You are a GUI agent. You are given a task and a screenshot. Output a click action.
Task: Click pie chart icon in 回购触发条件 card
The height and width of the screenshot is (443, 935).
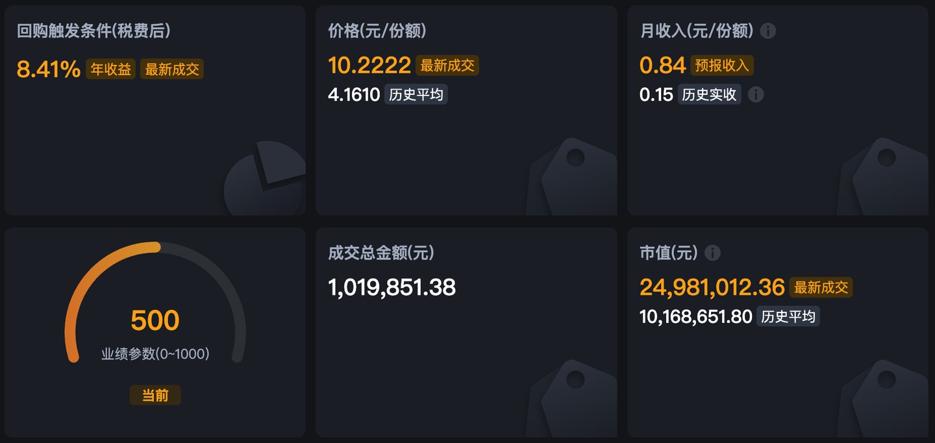click(x=265, y=179)
